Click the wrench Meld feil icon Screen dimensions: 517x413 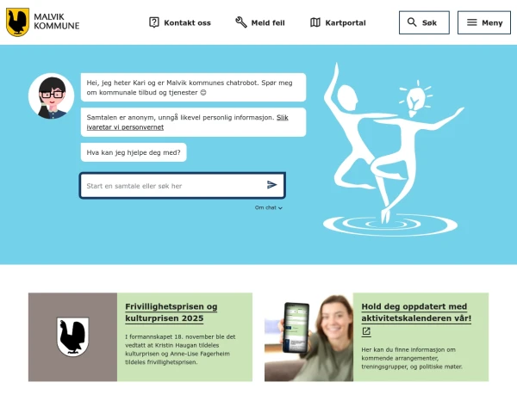click(x=241, y=22)
